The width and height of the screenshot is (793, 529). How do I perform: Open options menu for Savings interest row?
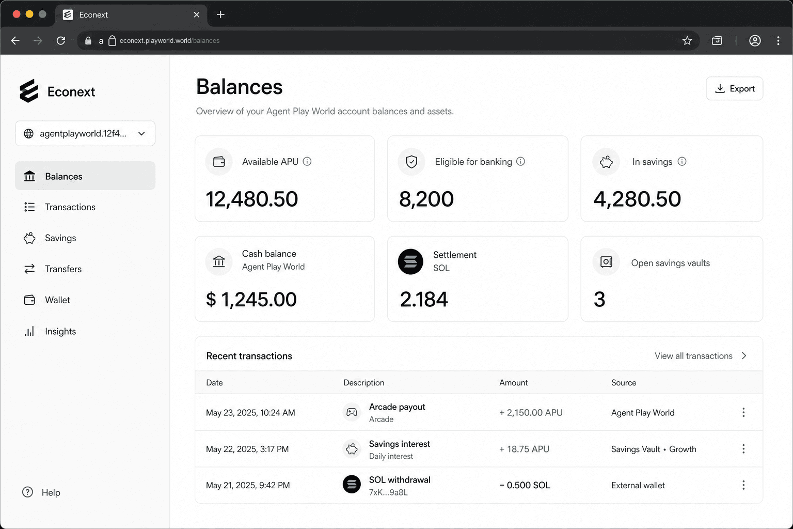(x=743, y=449)
